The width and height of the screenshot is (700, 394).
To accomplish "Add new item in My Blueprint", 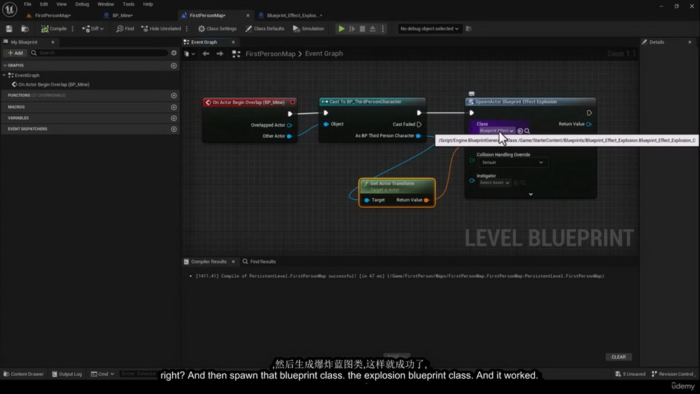I will point(15,52).
